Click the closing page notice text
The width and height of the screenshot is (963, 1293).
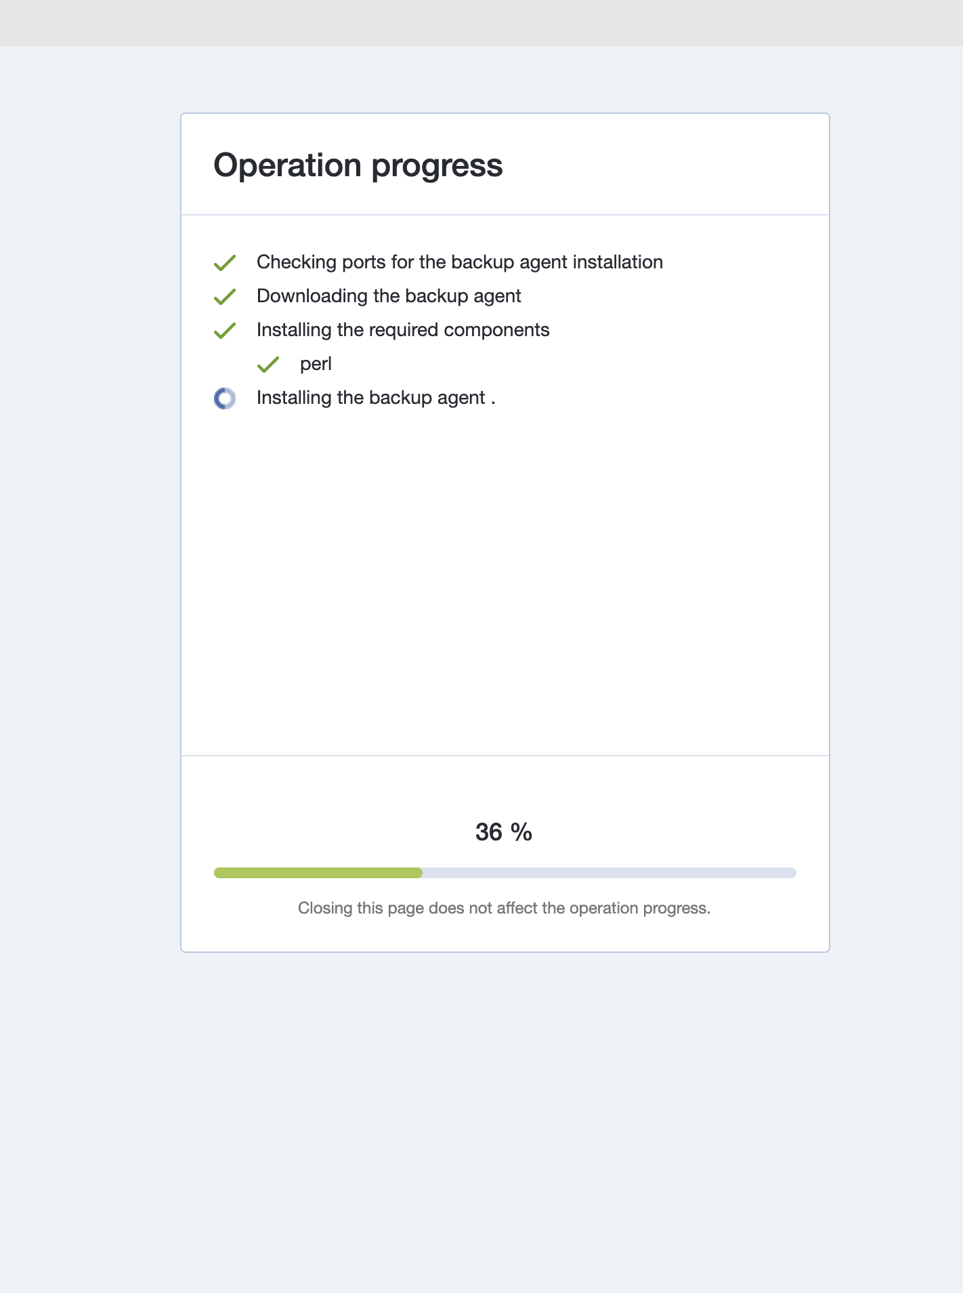coord(505,907)
